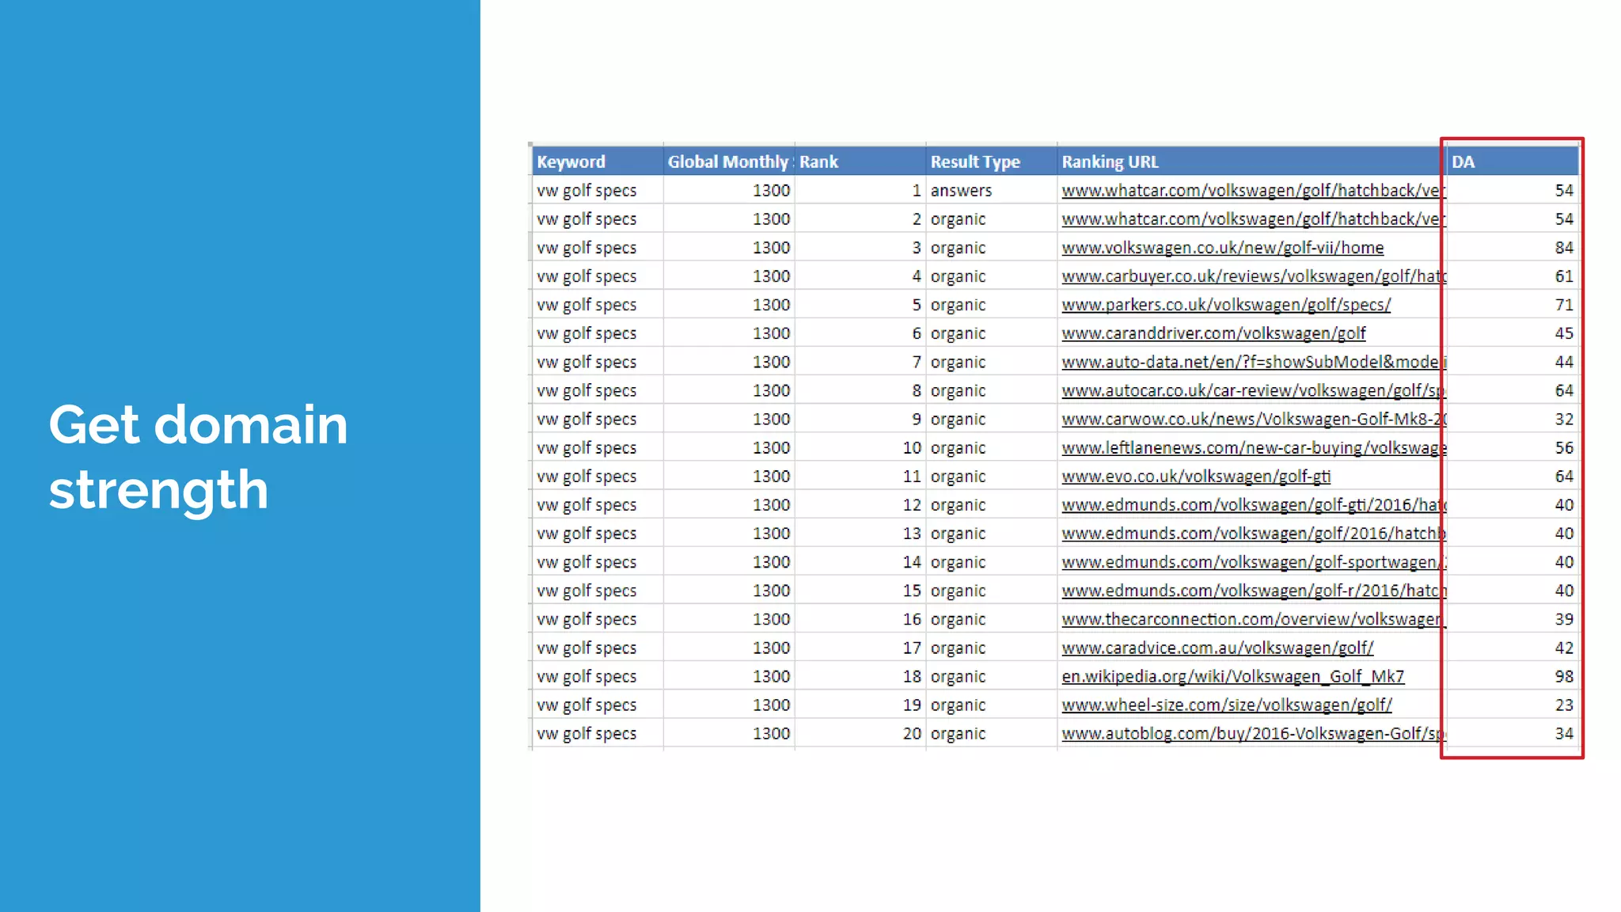Viewport: 1621px width, 912px height.
Task: Select the DA value 56 cell
Action: tap(1513, 448)
